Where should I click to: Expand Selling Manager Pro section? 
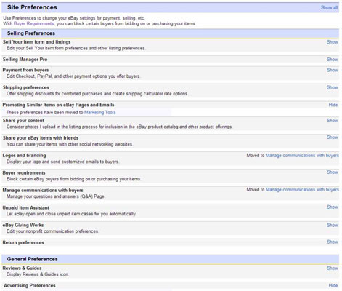(332, 60)
